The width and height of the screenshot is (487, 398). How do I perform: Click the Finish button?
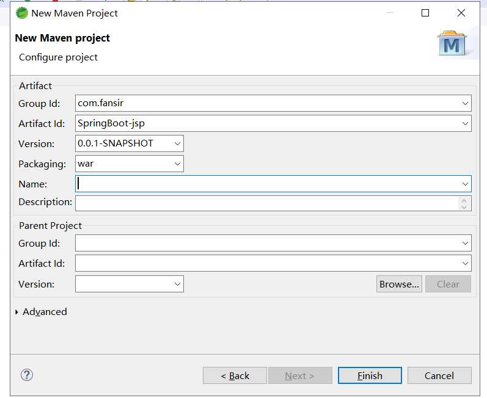pyautogui.click(x=370, y=375)
